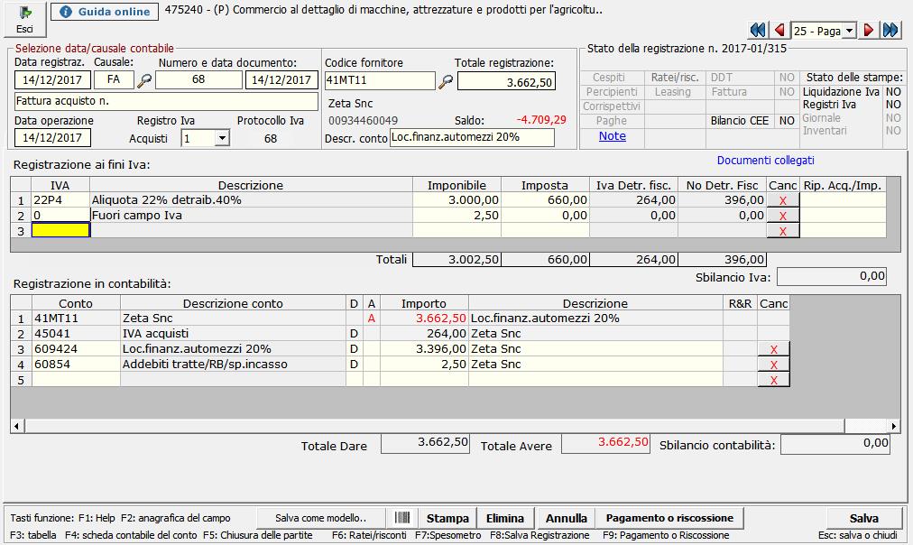The height and width of the screenshot is (545, 913).
Task: Click the Fattura acquisto n. description field
Action: [x=167, y=101]
